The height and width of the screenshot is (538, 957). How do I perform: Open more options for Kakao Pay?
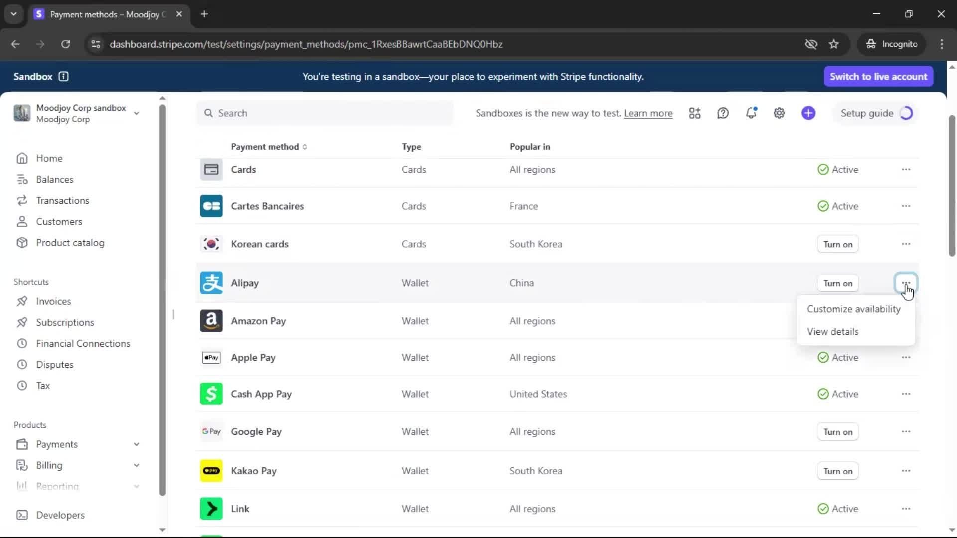tap(906, 471)
